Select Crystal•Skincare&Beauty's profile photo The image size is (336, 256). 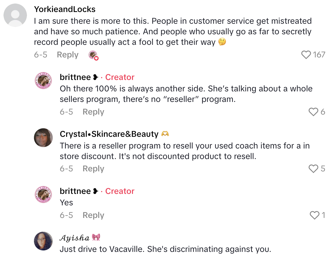(43, 137)
